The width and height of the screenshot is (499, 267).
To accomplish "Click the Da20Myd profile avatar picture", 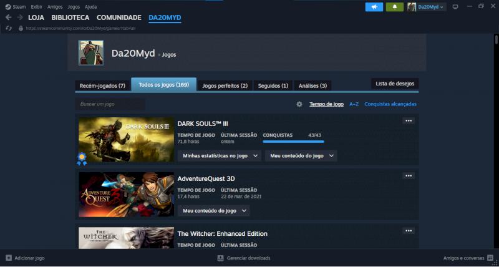I will [90, 53].
